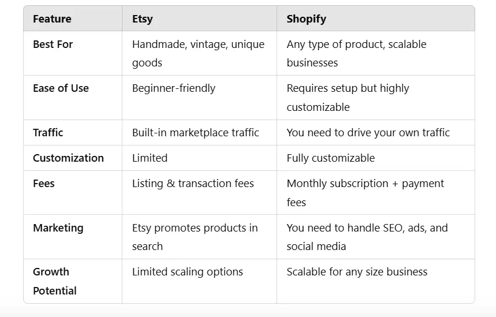Click the "Fully customizable" cell
This screenshot has width=496, height=317.
point(330,158)
